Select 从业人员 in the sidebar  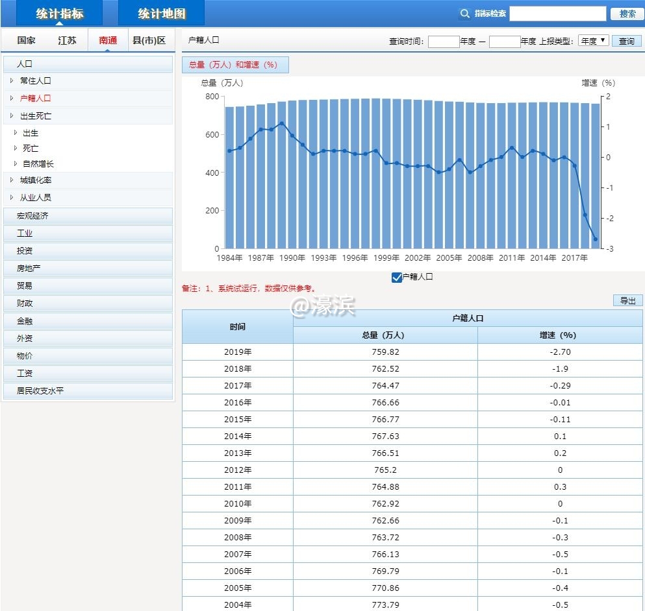tap(35, 197)
